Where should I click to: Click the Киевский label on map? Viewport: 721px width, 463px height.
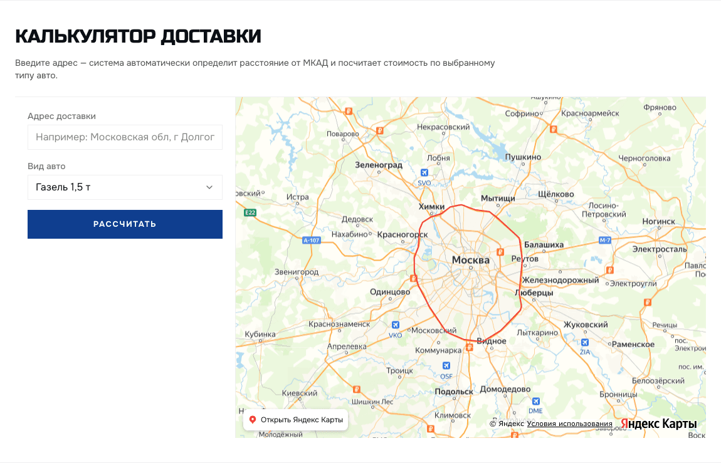[x=299, y=393]
